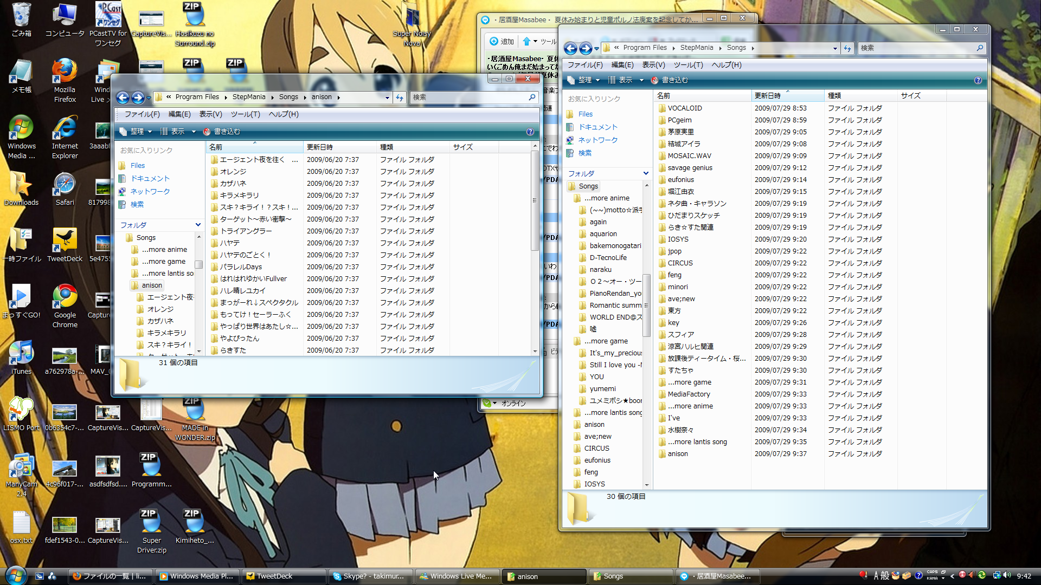Switch to TweetDeck taskbar button
This screenshot has height=585, width=1041.
click(x=284, y=576)
